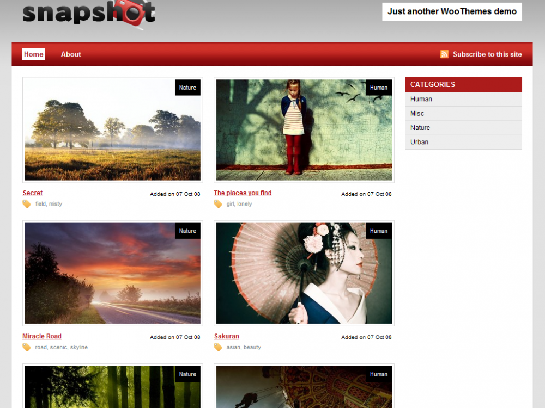Viewport: 545px width, 408px height.
Task: Click the 'skyline' tag
Action: click(x=79, y=347)
